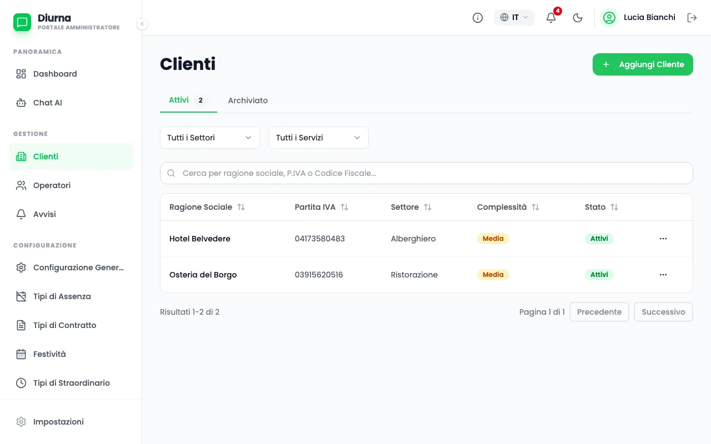Click the Successivo pagination button

click(663, 312)
